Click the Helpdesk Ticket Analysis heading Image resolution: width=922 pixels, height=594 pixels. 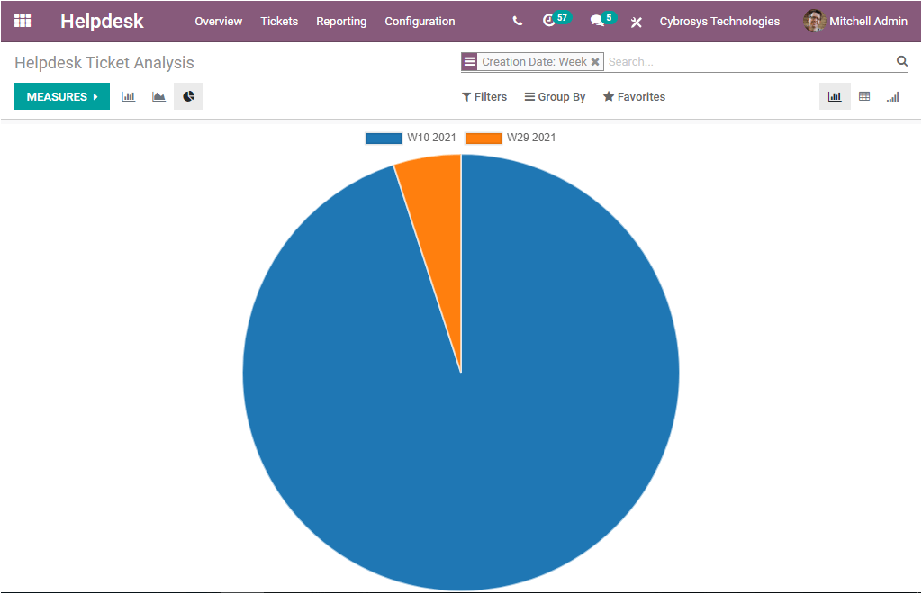click(x=104, y=63)
